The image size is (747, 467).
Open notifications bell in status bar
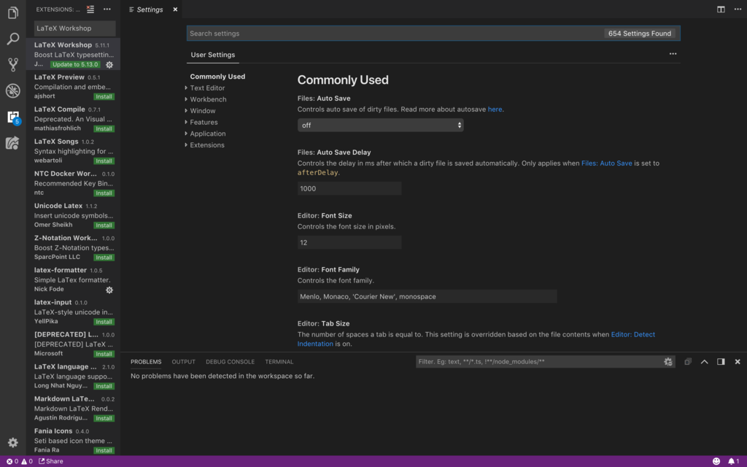click(x=733, y=461)
